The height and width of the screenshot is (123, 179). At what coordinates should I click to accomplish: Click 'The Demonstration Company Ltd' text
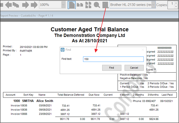[89, 35]
